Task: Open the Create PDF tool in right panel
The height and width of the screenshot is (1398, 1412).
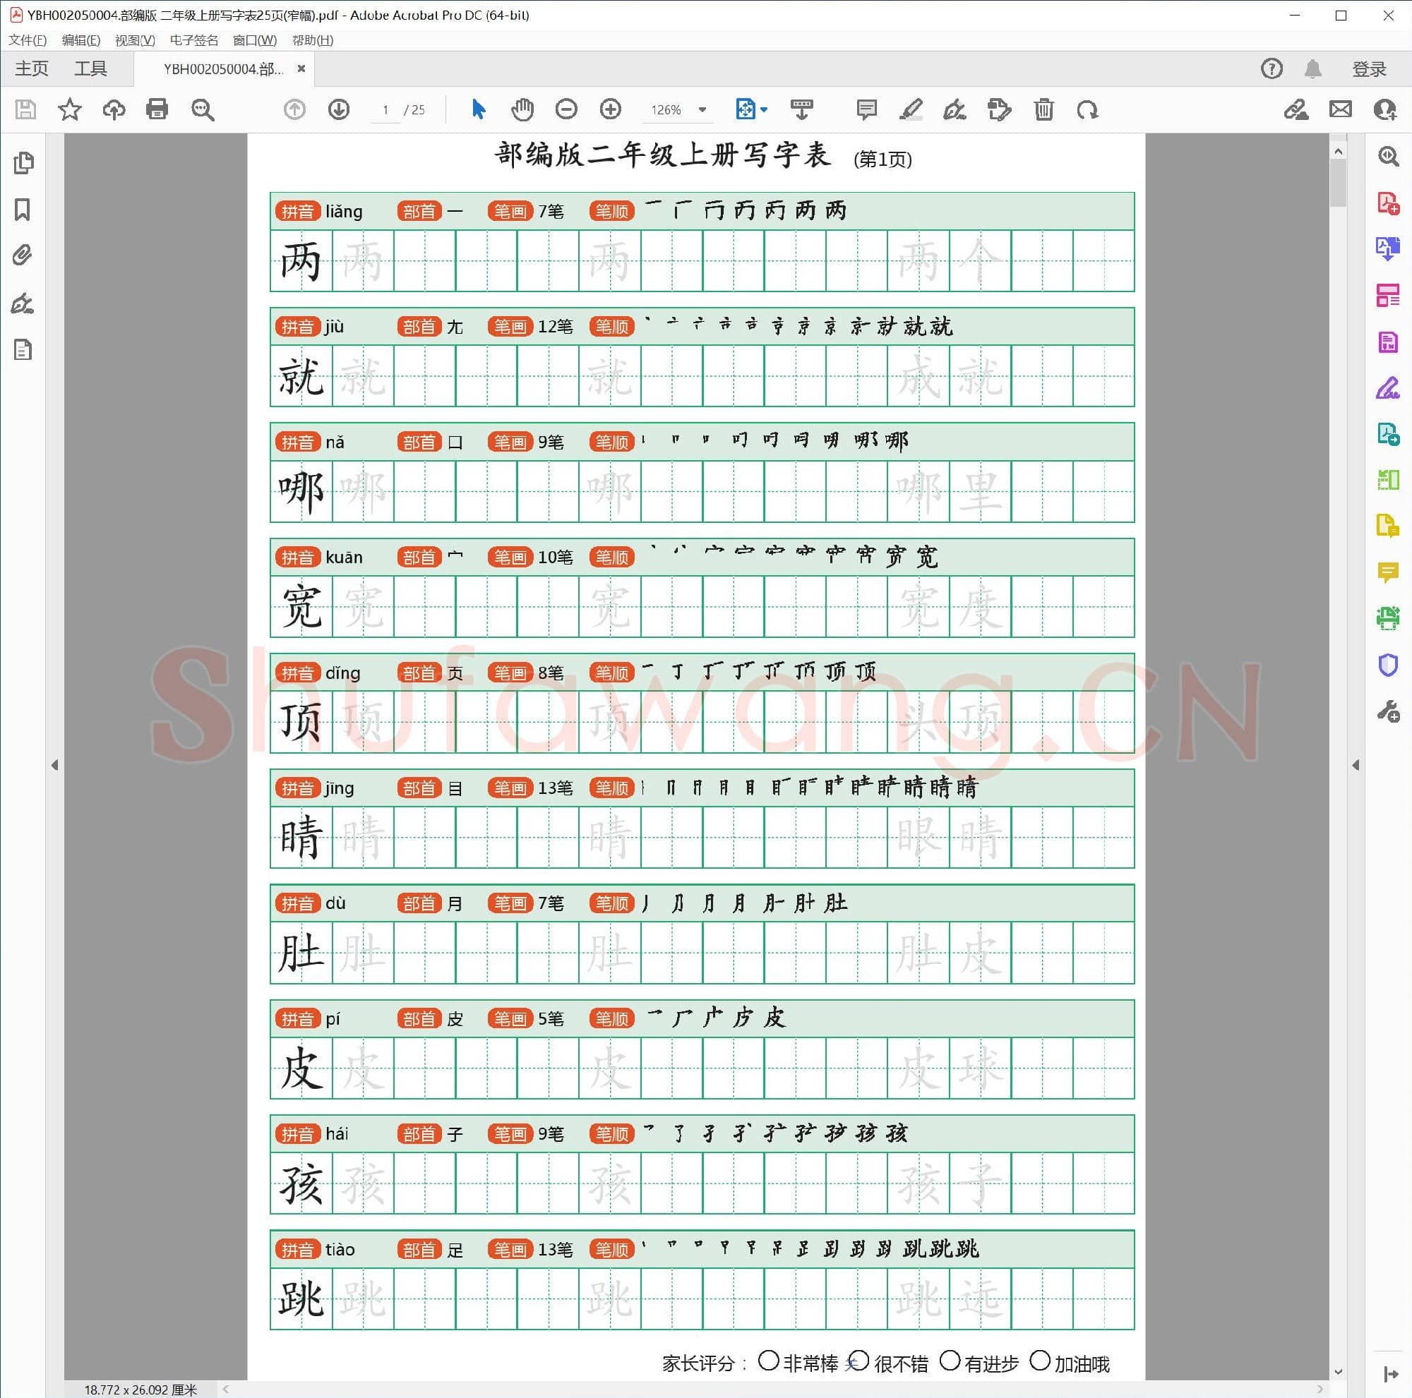Action: coord(1388,203)
